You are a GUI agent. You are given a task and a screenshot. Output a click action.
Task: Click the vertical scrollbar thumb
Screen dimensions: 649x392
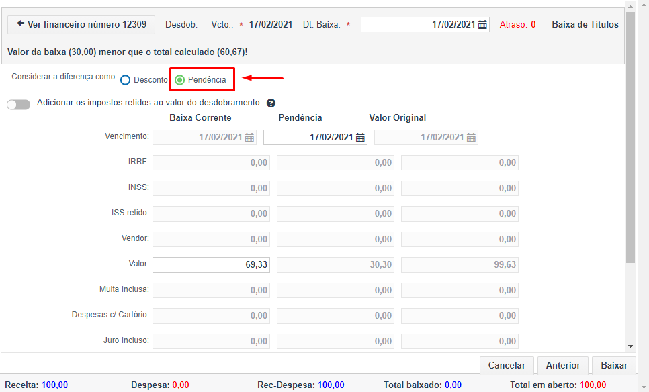[x=630, y=138]
